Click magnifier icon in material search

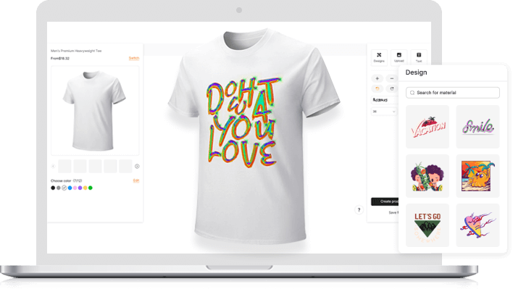[412, 93]
